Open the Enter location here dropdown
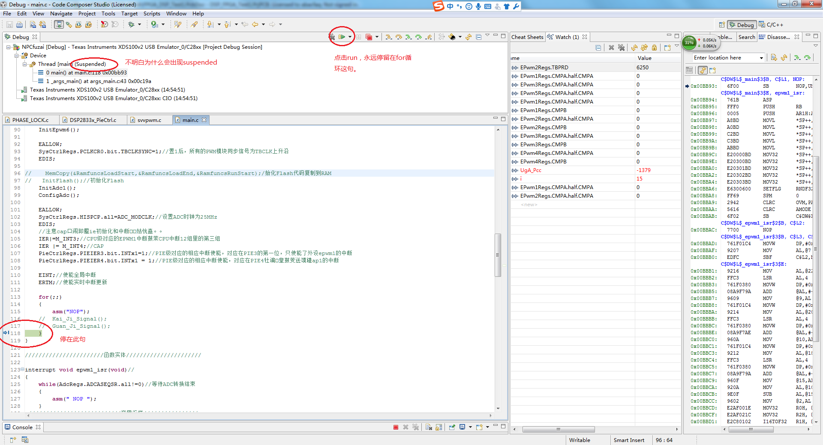Viewport: 823px width, 445px height. coord(761,58)
